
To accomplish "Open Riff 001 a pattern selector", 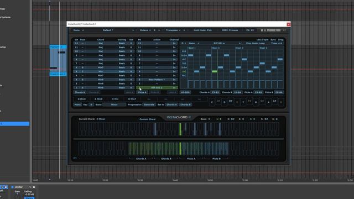I will coord(219,43).
